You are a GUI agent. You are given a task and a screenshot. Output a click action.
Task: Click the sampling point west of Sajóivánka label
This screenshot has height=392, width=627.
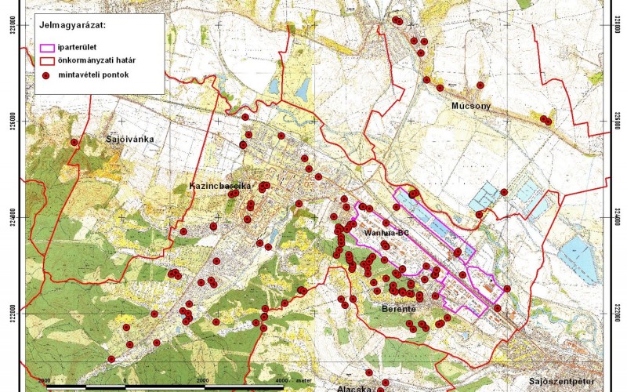(x=74, y=142)
